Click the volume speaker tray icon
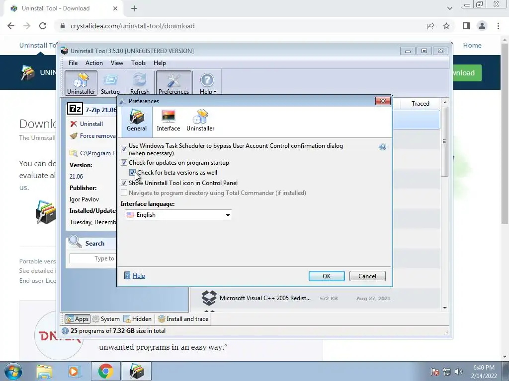Screen dimensions: 509x381 pos(458,372)
